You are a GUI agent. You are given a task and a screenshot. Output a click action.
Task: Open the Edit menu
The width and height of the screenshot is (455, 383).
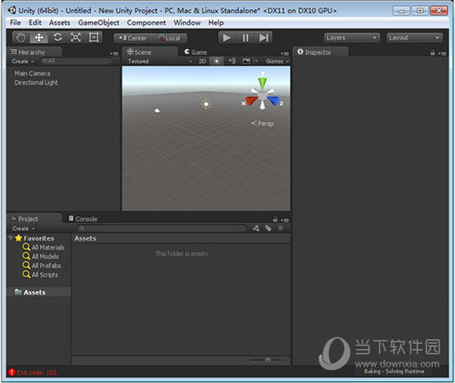point(34,23)
